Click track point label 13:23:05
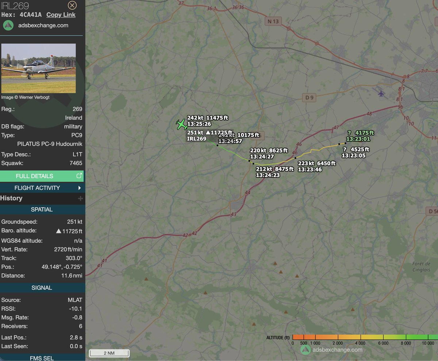The width and height of the screenshot is (438, 361). coord(353,155)
